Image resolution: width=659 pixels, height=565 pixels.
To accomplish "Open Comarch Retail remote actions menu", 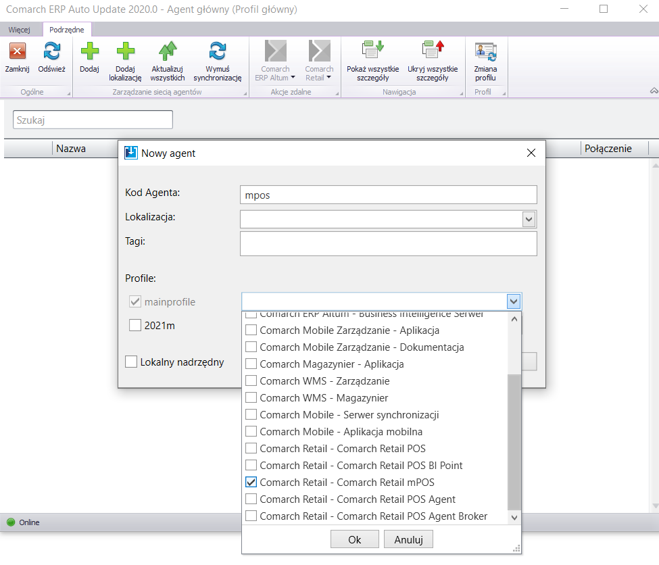I will pos(319,61).
